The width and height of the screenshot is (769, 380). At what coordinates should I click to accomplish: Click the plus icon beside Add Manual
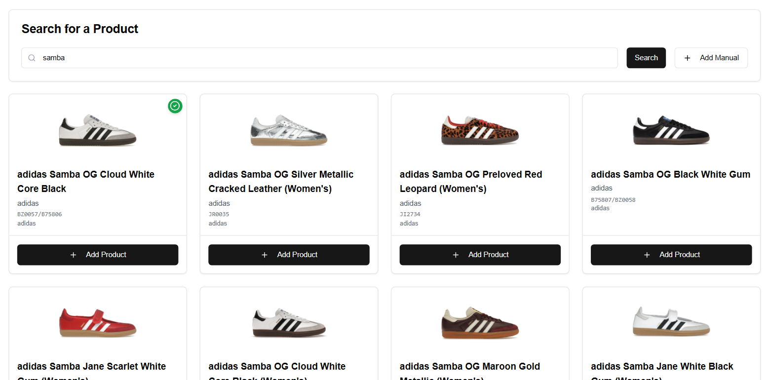coord(687,58)
